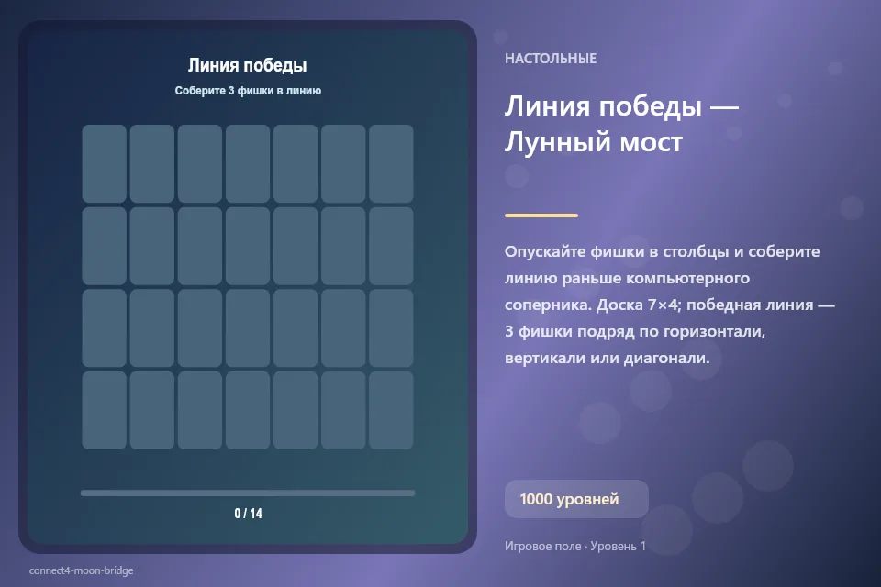The height and width of the screenshot is (587, 881).
Task: Select top cell of the sixth column
Action: pos(343,163)
